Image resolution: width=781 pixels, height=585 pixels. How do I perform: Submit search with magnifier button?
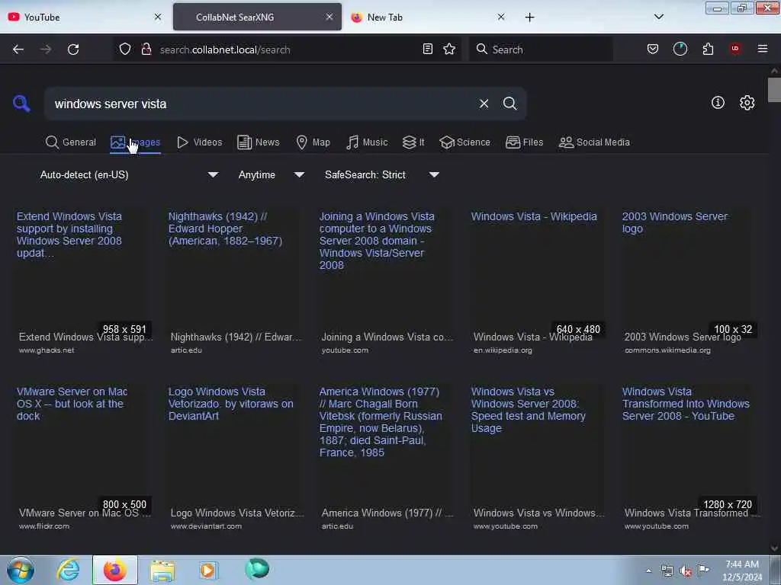click(x=509, y=104)
